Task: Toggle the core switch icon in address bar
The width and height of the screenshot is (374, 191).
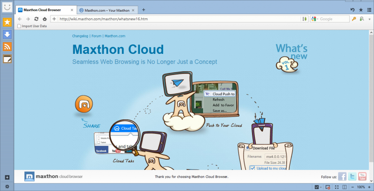Action: coord(304,19)
